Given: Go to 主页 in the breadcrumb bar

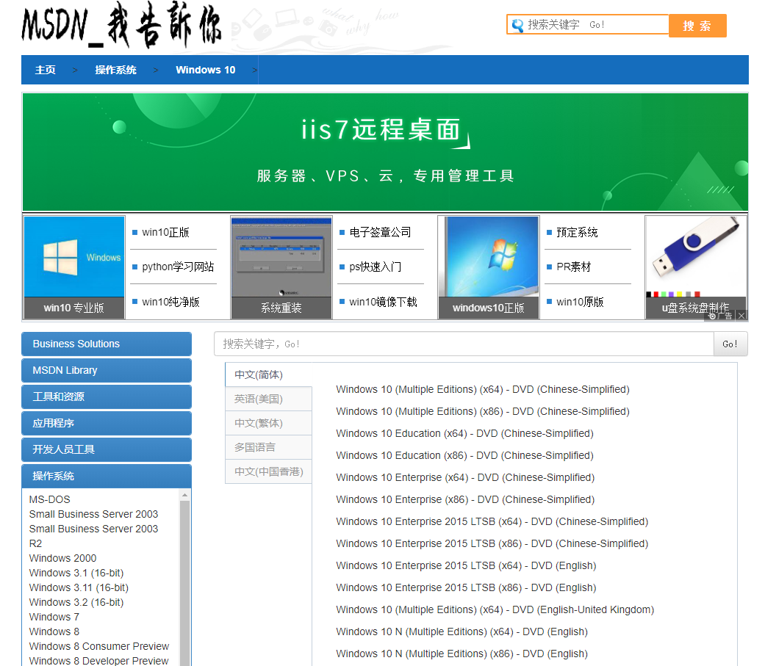Looking at the screenshot, I should tap(46, 70).
